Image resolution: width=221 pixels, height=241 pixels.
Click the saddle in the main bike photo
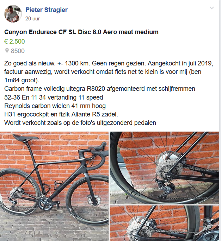25,138
